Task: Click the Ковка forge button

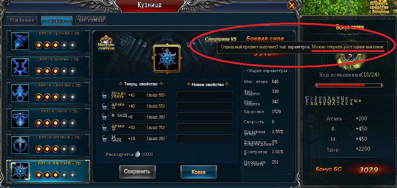Action: (198, 172)
